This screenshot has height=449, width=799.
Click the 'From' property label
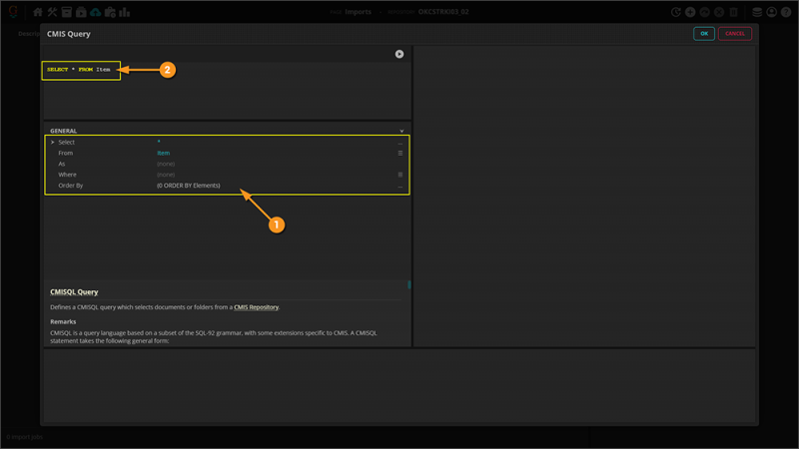coord(65,153)
